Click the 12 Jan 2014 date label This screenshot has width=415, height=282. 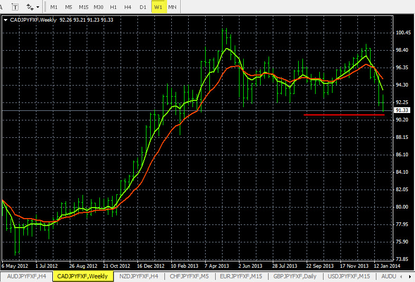pyautogui.click(x=387, y=266)
